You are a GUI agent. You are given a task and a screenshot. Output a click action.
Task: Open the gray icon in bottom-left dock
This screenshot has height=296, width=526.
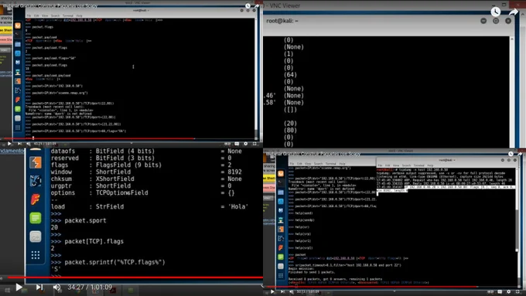tap(36, 236)
